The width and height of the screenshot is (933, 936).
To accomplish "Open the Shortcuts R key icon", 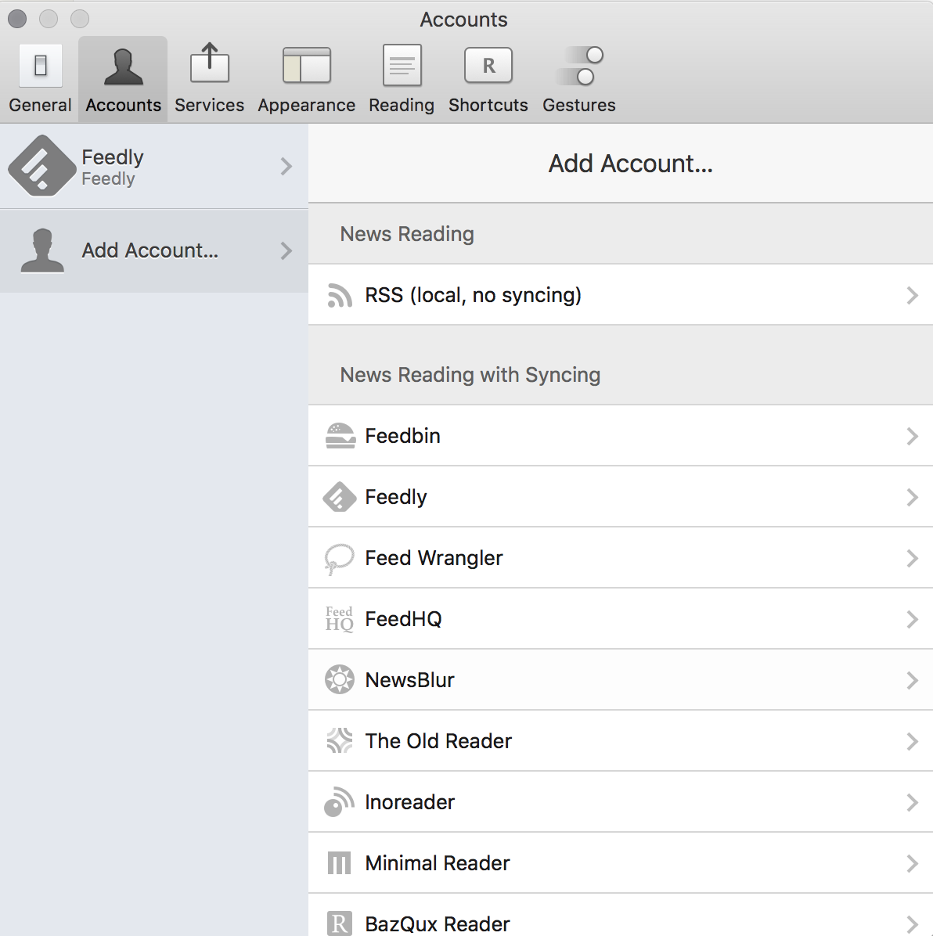I will tap(488, 65).
